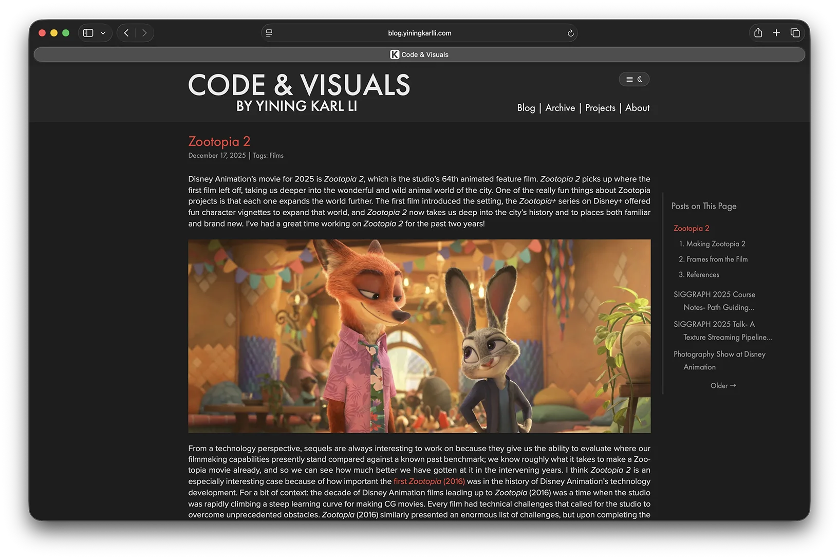This screenshot has height=559, width=839.
Task: Open SIGGRAPH 2025 Talk Texture Streaming link
Action: (x=723, y=330)
